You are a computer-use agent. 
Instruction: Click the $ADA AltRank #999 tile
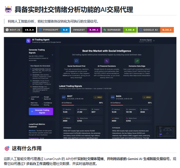(x=117, y=120)
